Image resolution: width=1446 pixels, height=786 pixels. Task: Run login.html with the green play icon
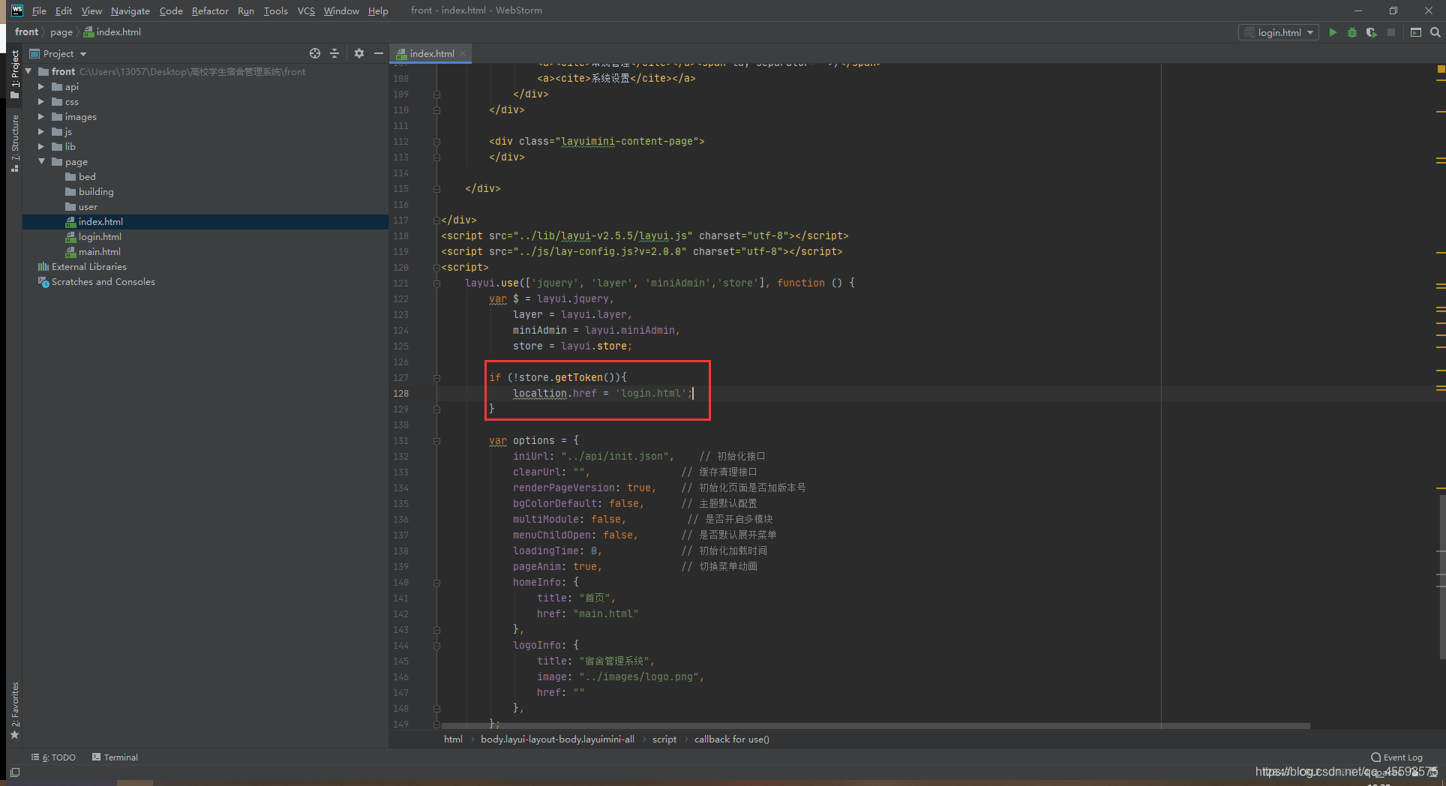[1333, 32]
